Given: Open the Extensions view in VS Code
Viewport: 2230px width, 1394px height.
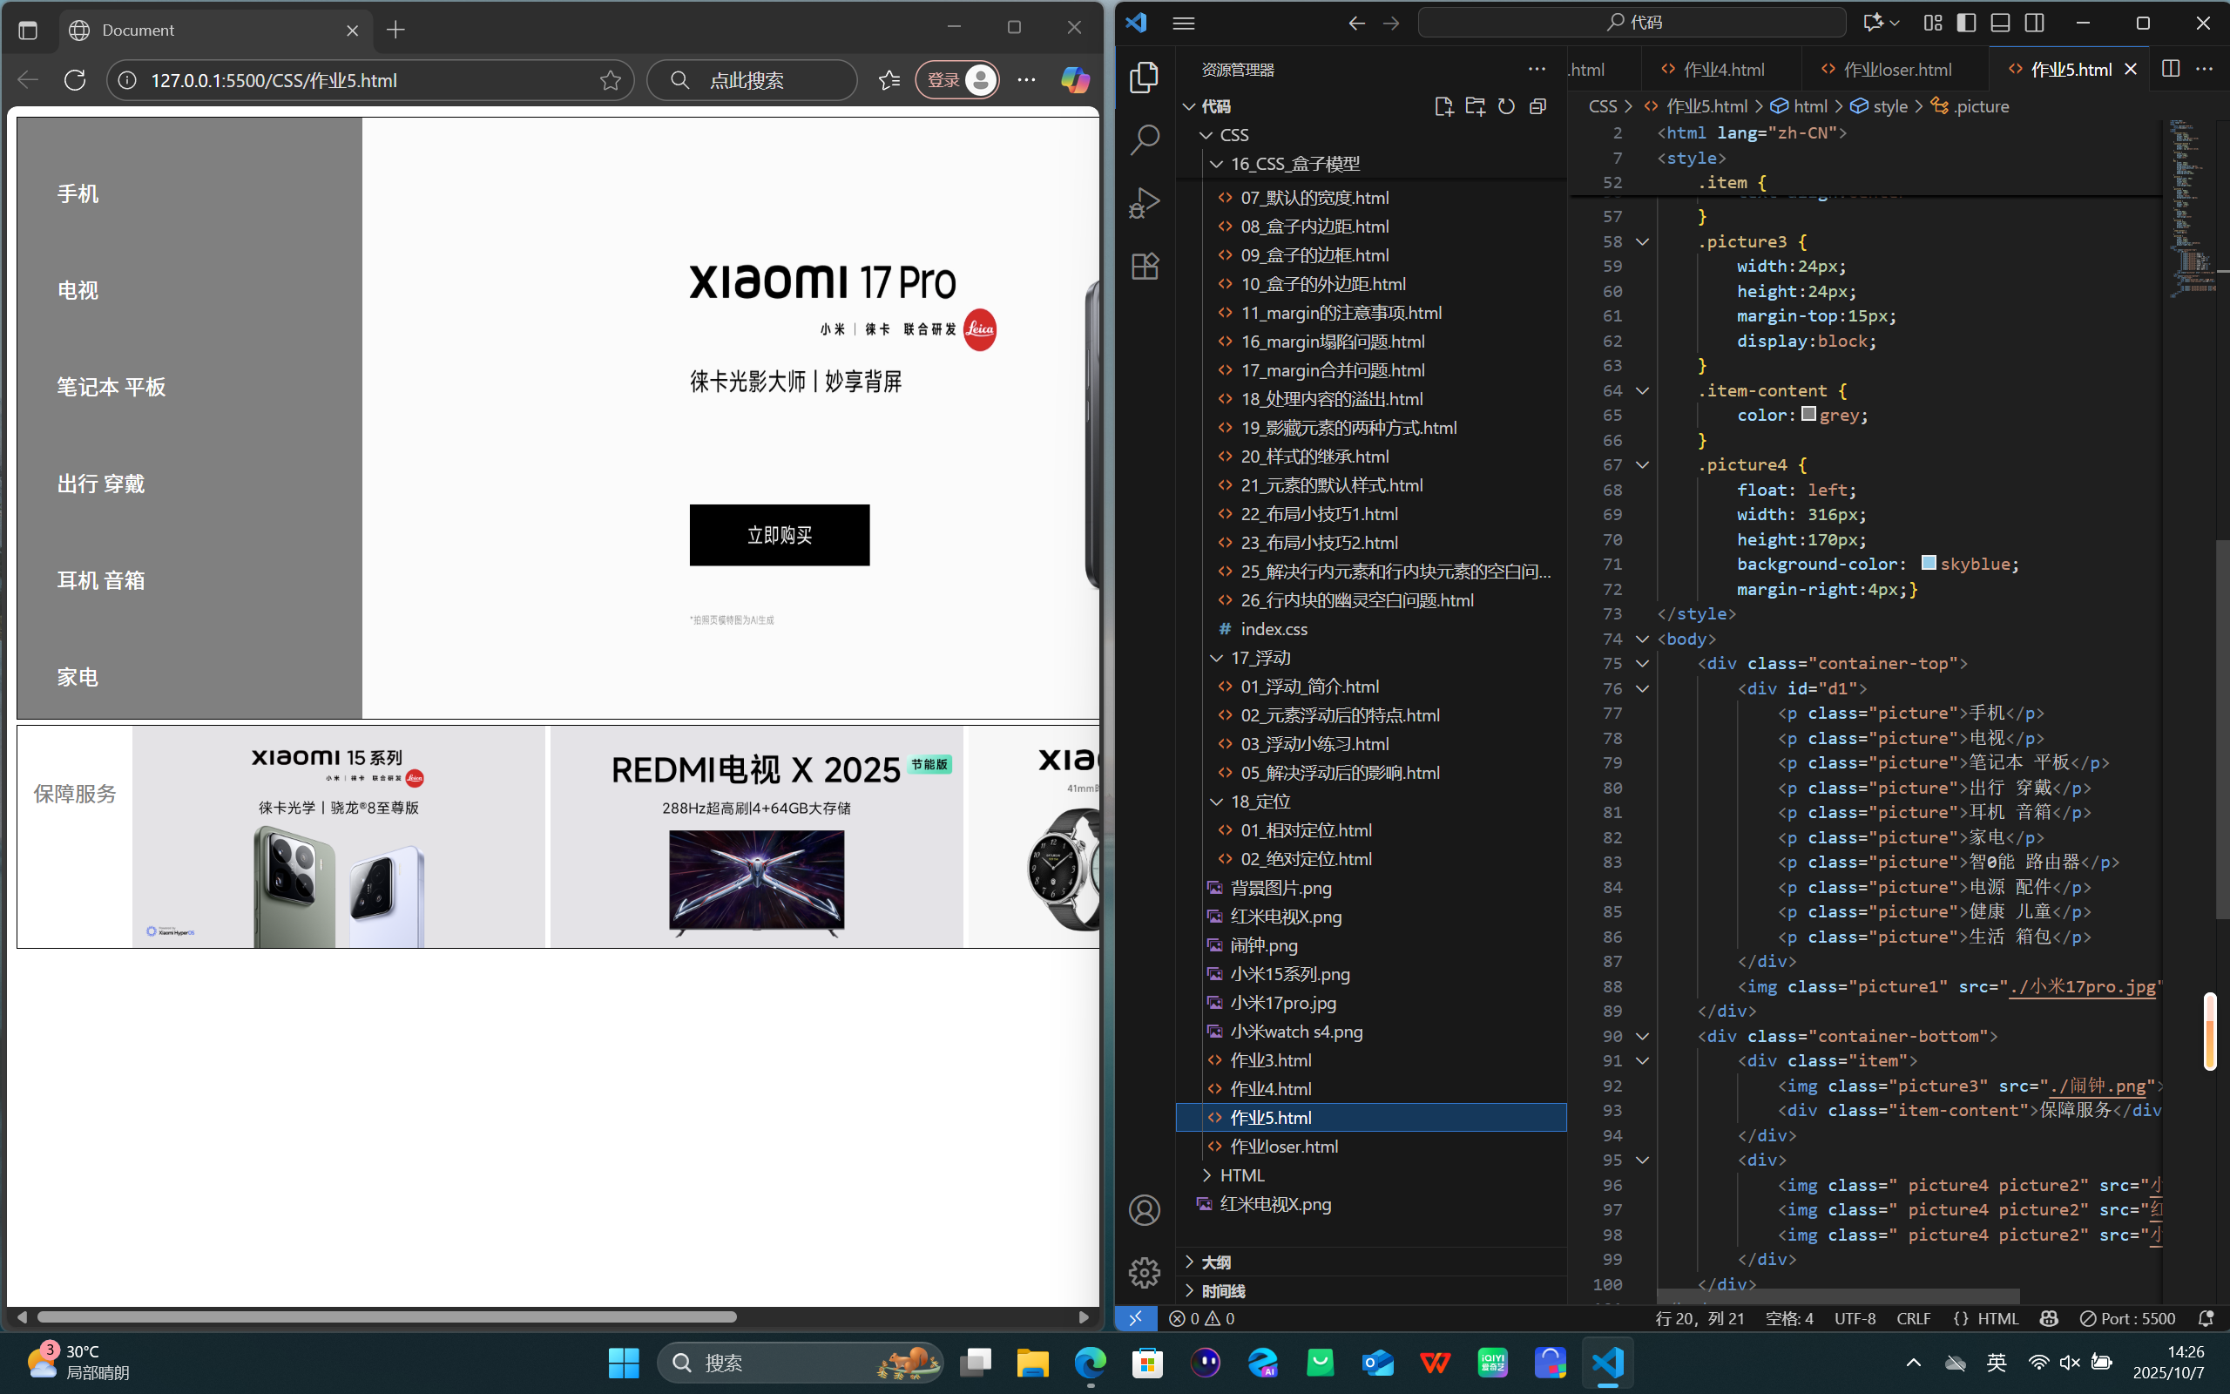Looking at the screenshot, I should tap(1145, 267).
